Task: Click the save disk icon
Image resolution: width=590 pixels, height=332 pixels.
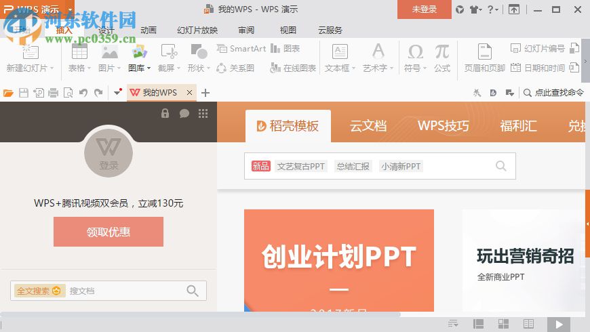Action: click(23, 93)
